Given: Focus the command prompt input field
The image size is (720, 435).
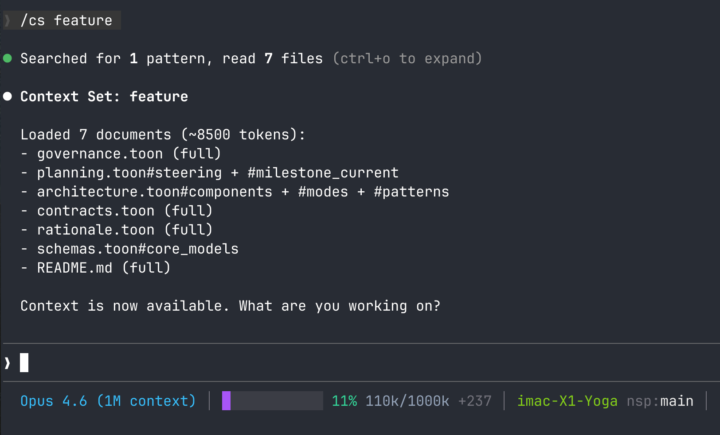Looking at the screenshot, I should [355, 363].
